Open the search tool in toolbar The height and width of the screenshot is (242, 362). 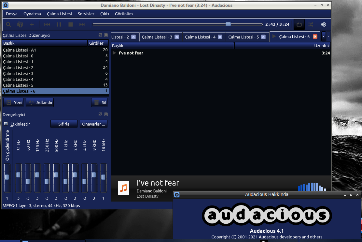[x=8, y=24]
